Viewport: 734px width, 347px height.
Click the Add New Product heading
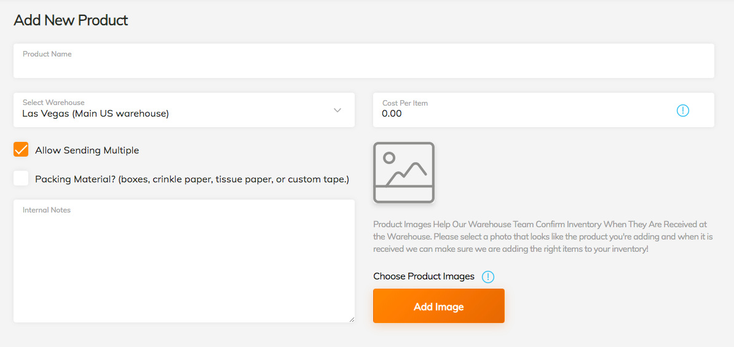tap(71, 20)
